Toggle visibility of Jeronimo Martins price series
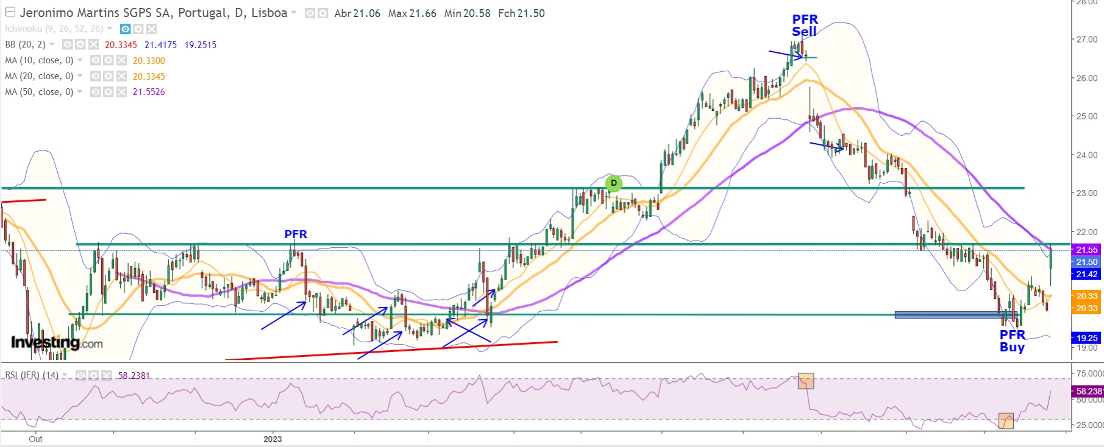 click(310, 13)
